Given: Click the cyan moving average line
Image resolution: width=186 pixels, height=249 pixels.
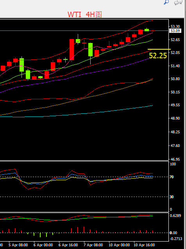Looking at the screenshot, I should [x=76, y=114].
